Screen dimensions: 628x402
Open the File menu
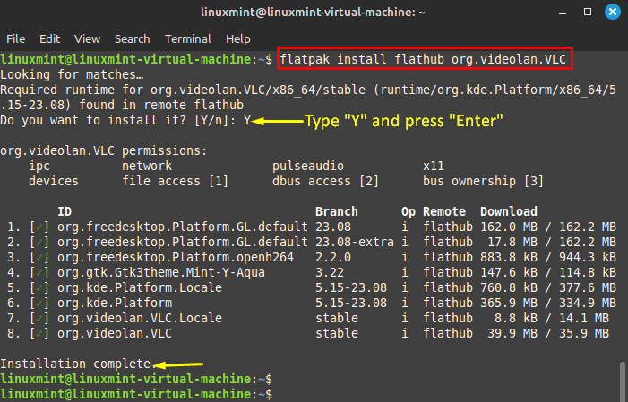point(16,39)
